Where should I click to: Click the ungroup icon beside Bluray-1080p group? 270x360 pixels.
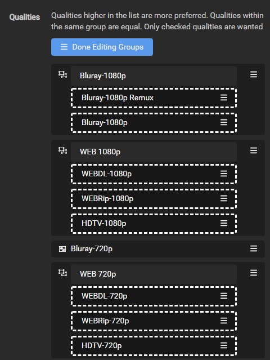[62, 74]
